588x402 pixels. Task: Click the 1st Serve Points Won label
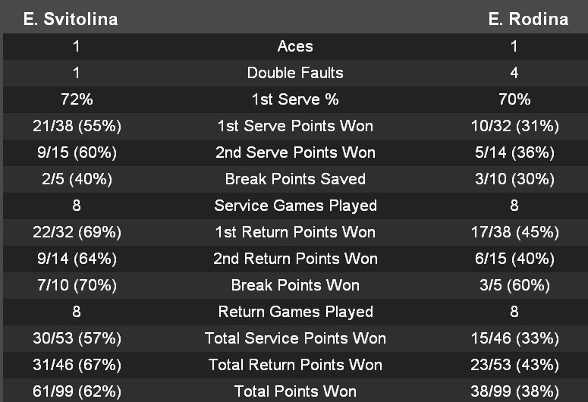point(295,126)
